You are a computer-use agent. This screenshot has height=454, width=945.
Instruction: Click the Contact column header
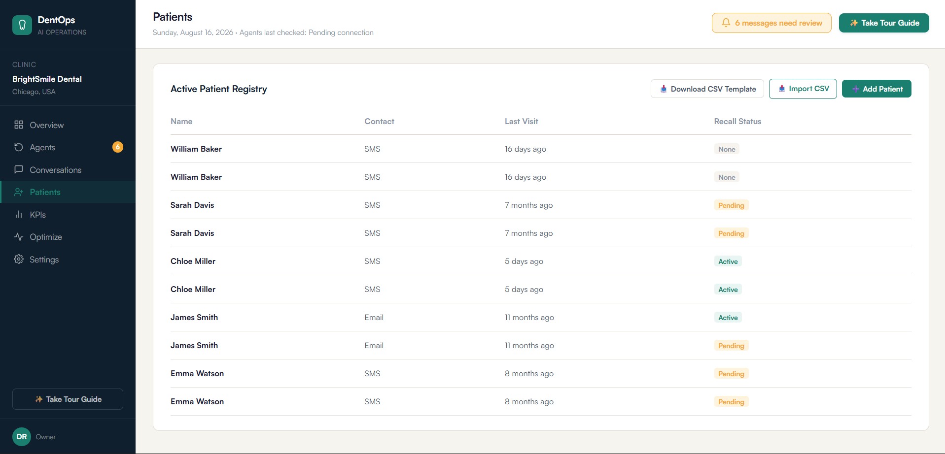[x=379, y=122]
